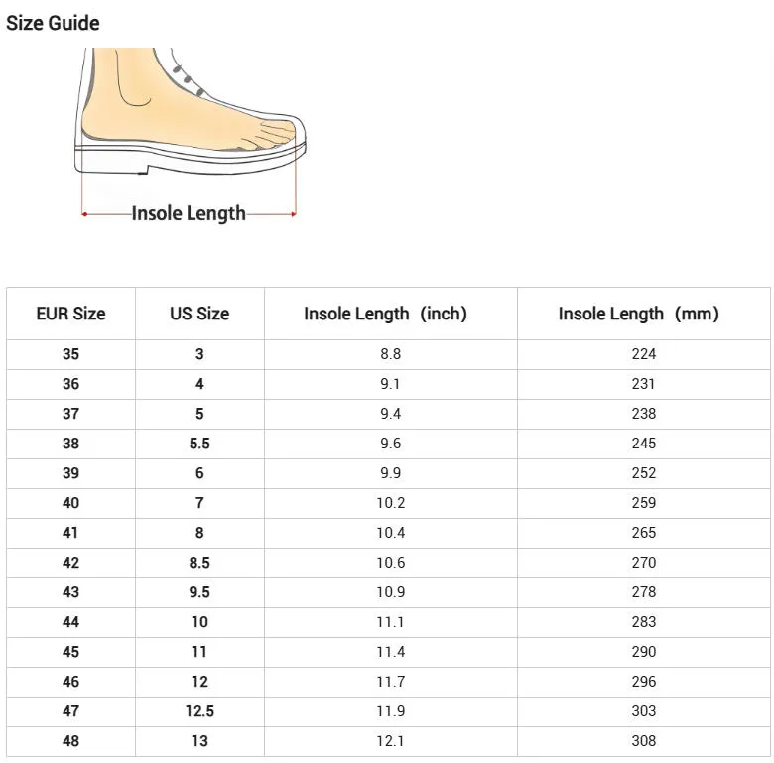Screen dimensions: 774x763
Task: Select the 308 mm insole cell
Action: (x=643, y=741)
